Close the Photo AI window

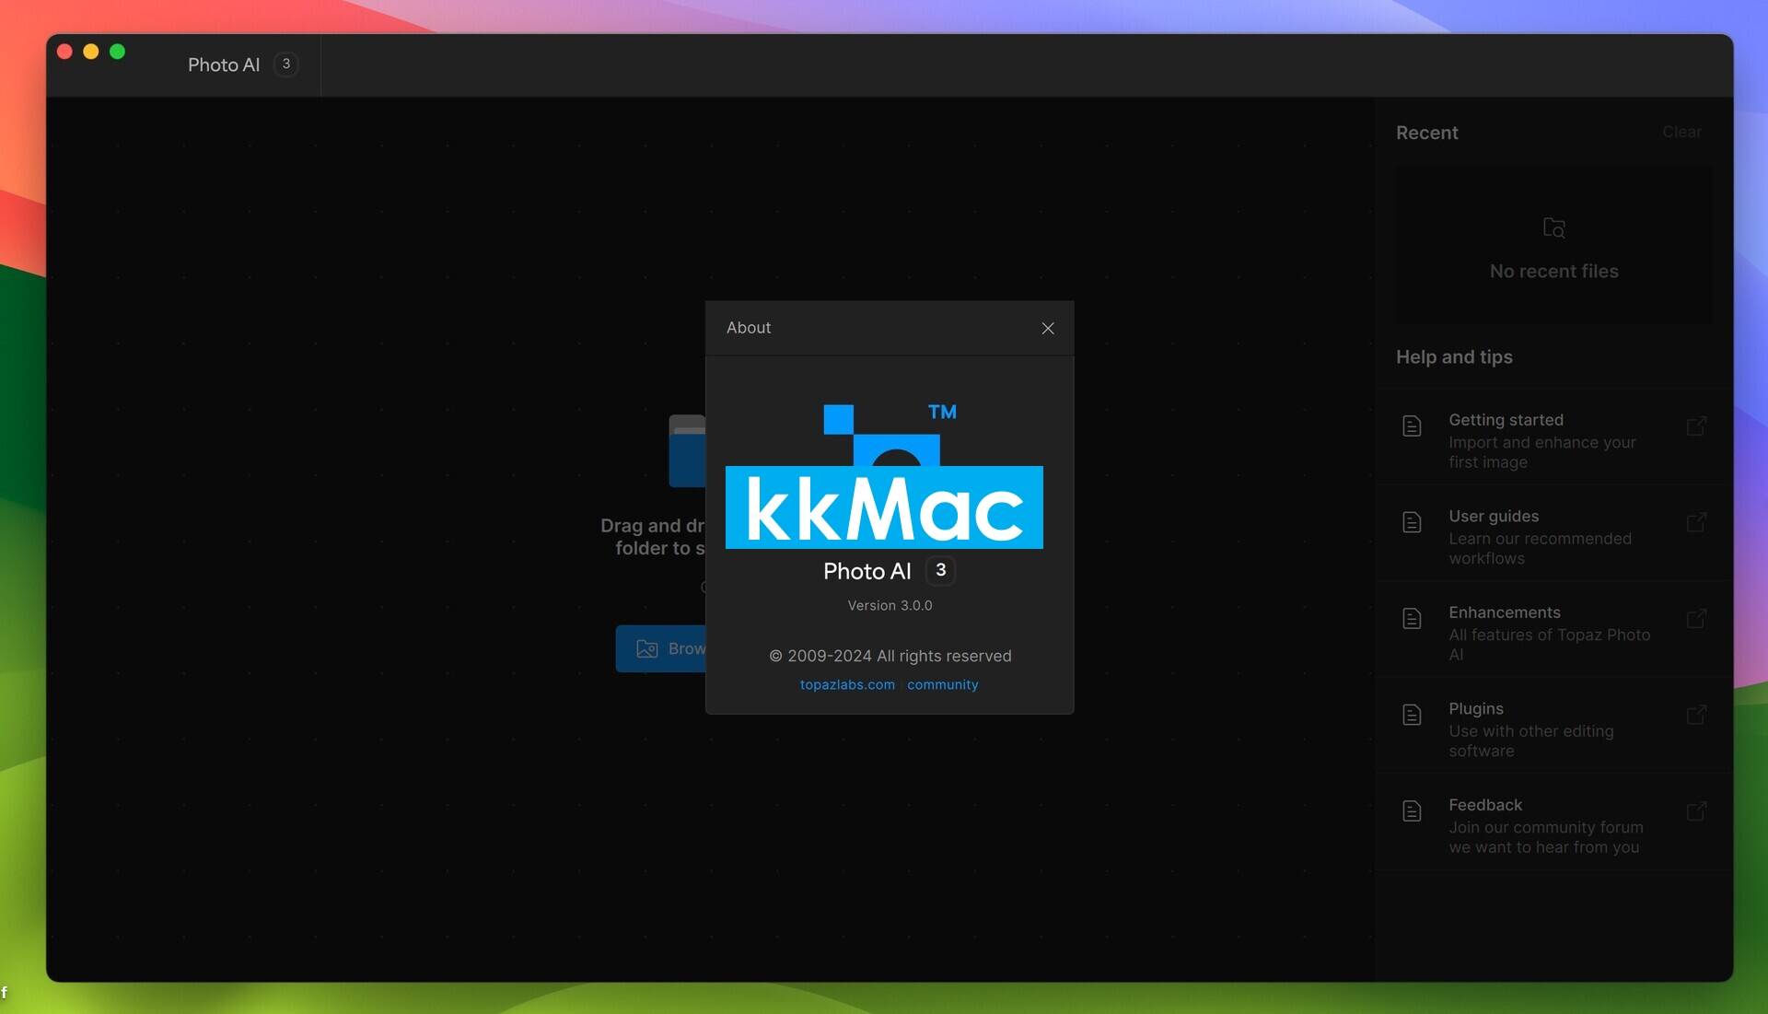[x=64, y=52]
